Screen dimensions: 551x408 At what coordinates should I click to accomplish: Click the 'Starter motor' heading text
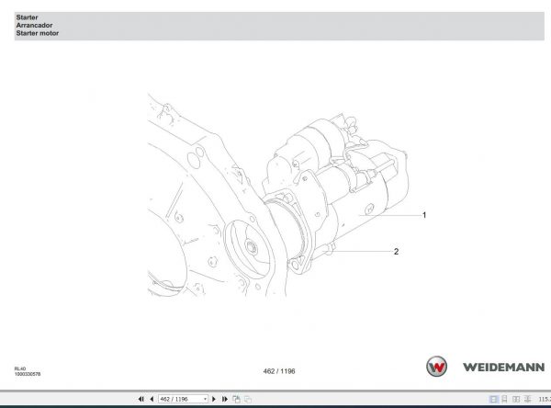[x=38, y=33]
